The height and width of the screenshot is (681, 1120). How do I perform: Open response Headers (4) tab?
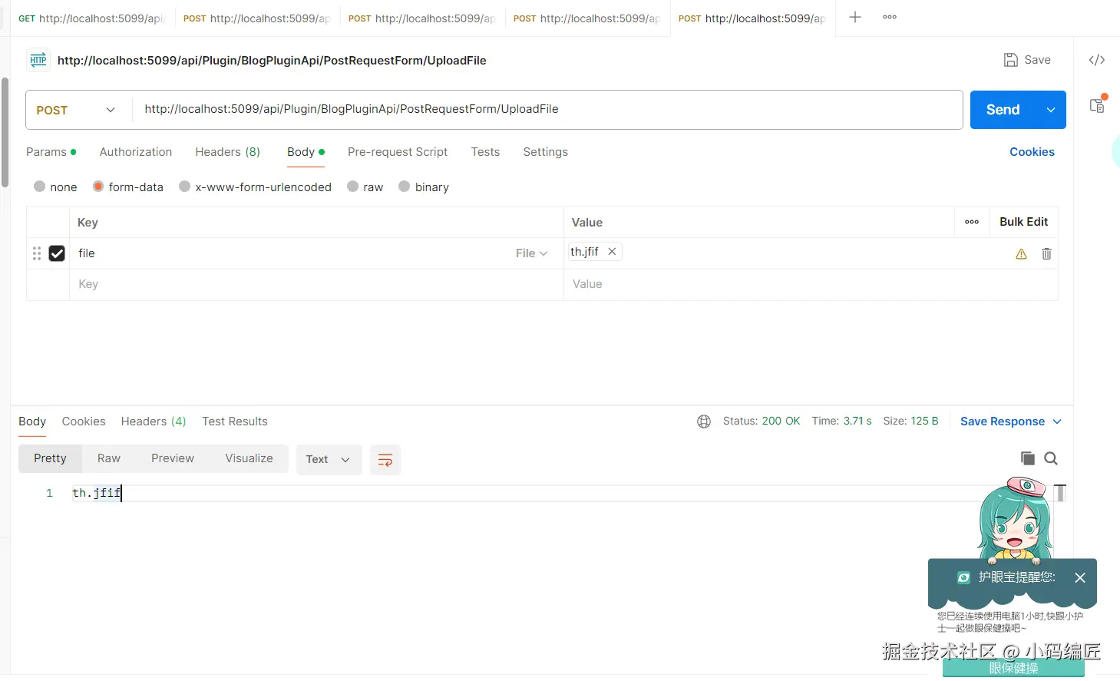point(154,421)
